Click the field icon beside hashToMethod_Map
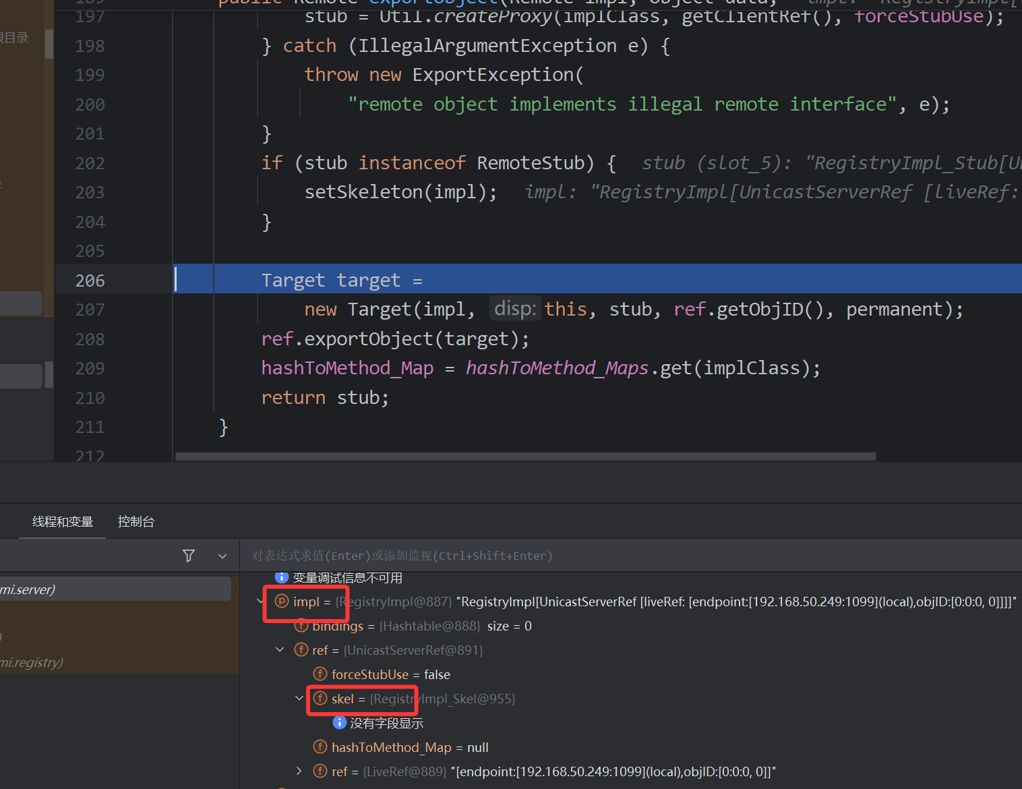The height and width of the screenshot is (789, 1022). click(x=320, y=747)
